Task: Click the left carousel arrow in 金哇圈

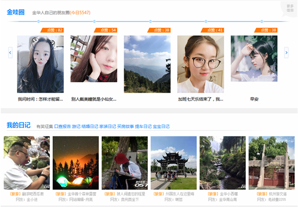Action: 10,53
